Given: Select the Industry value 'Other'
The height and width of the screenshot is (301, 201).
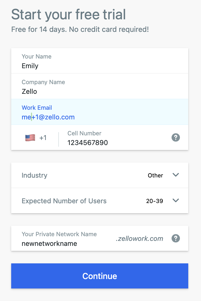Looking at the screenshot, I should coord(155,176).
